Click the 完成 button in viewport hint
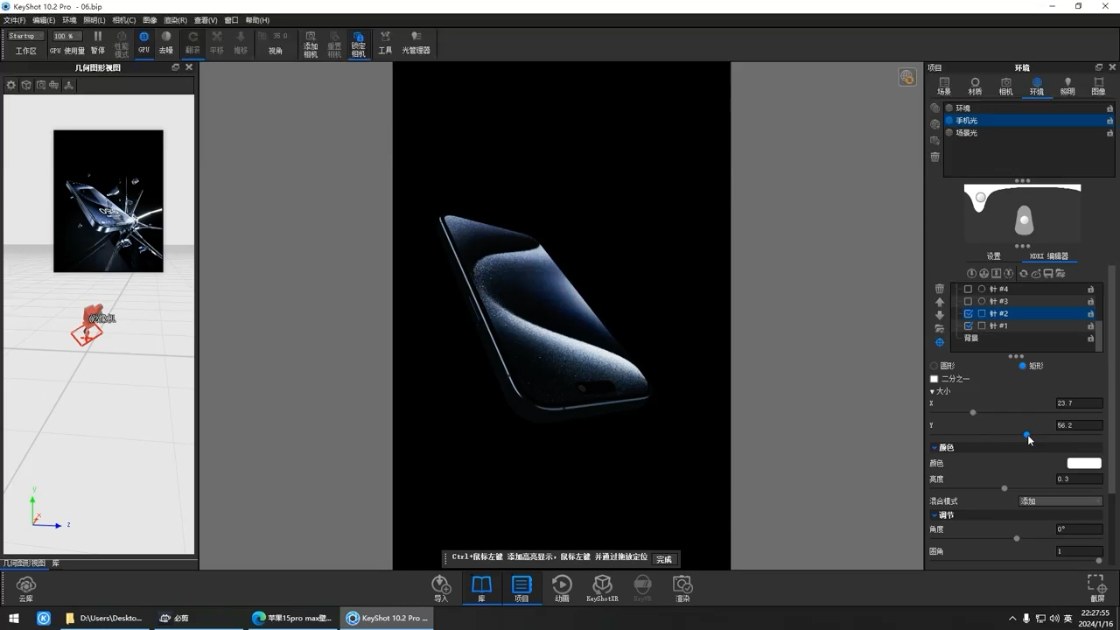1120x630 pixels. tap(664, 559)
